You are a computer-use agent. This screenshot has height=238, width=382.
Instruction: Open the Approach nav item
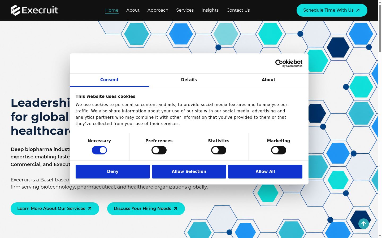coord(158,10)
